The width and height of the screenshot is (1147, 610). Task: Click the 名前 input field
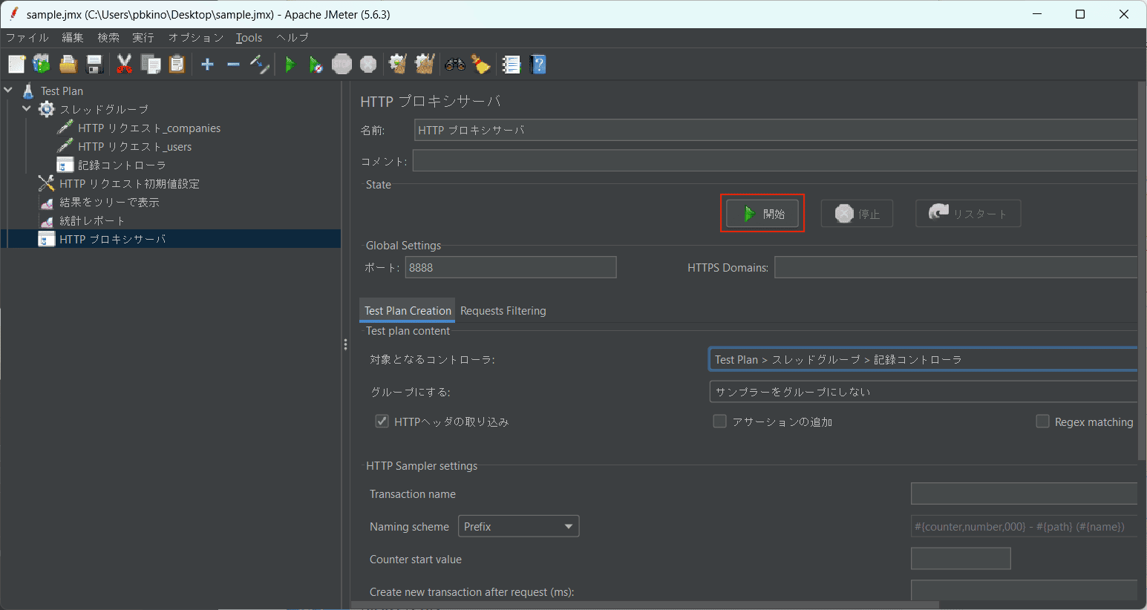776,130
